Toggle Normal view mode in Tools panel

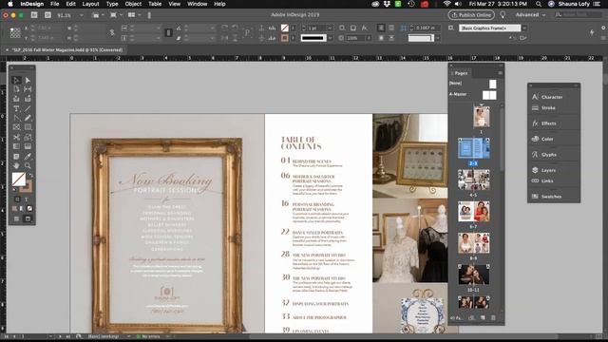coord(17,218)
